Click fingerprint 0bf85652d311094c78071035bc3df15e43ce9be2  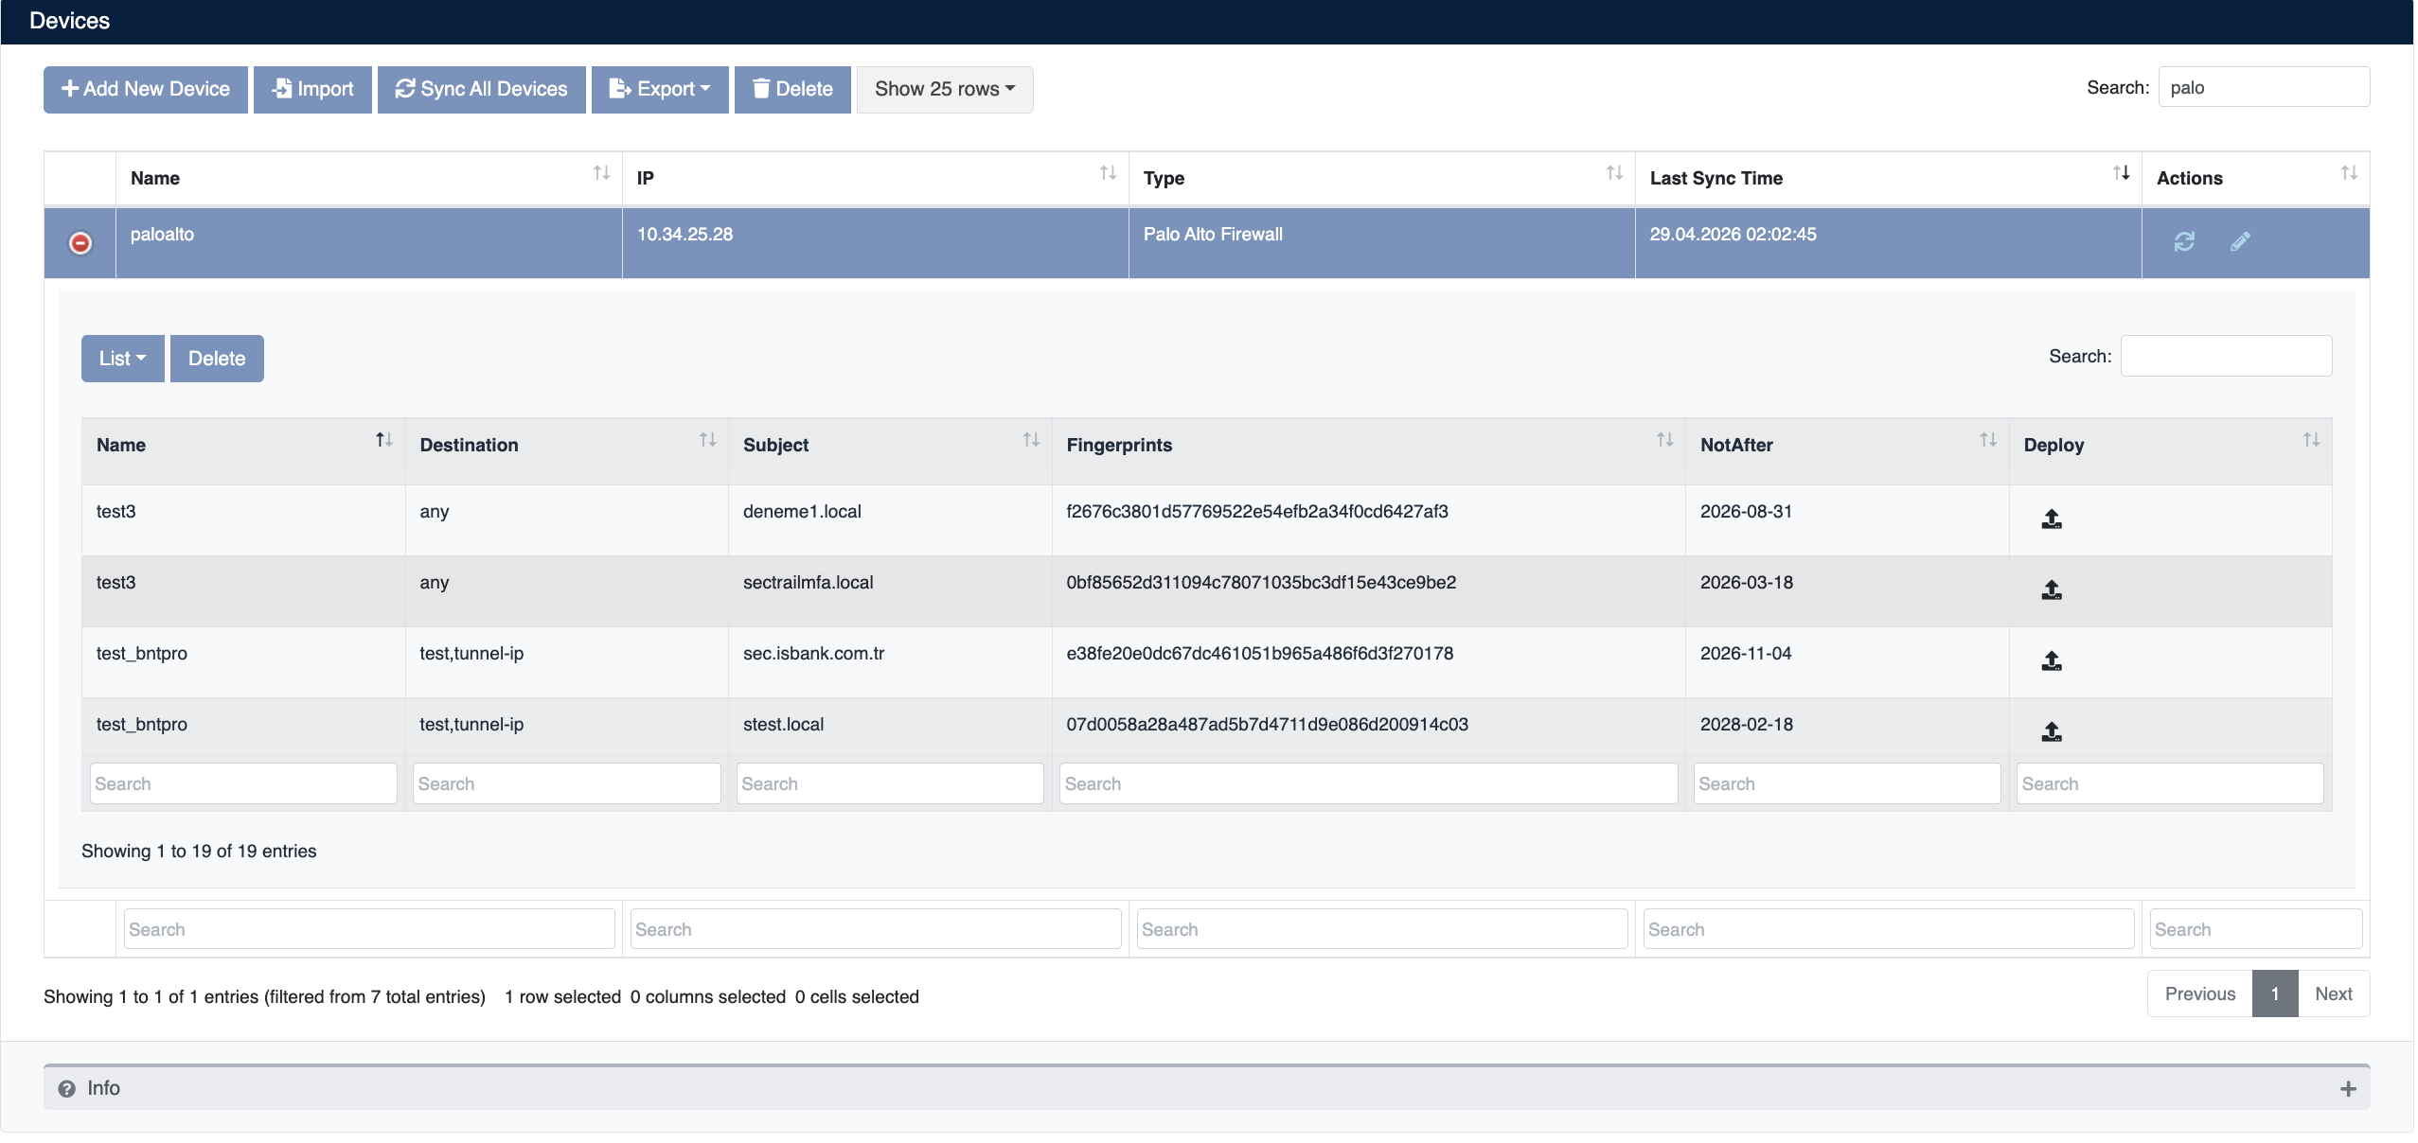[1261, 582]
